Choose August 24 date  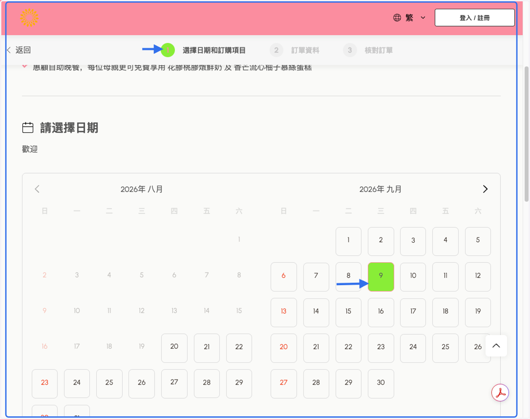tap(77, 384)
